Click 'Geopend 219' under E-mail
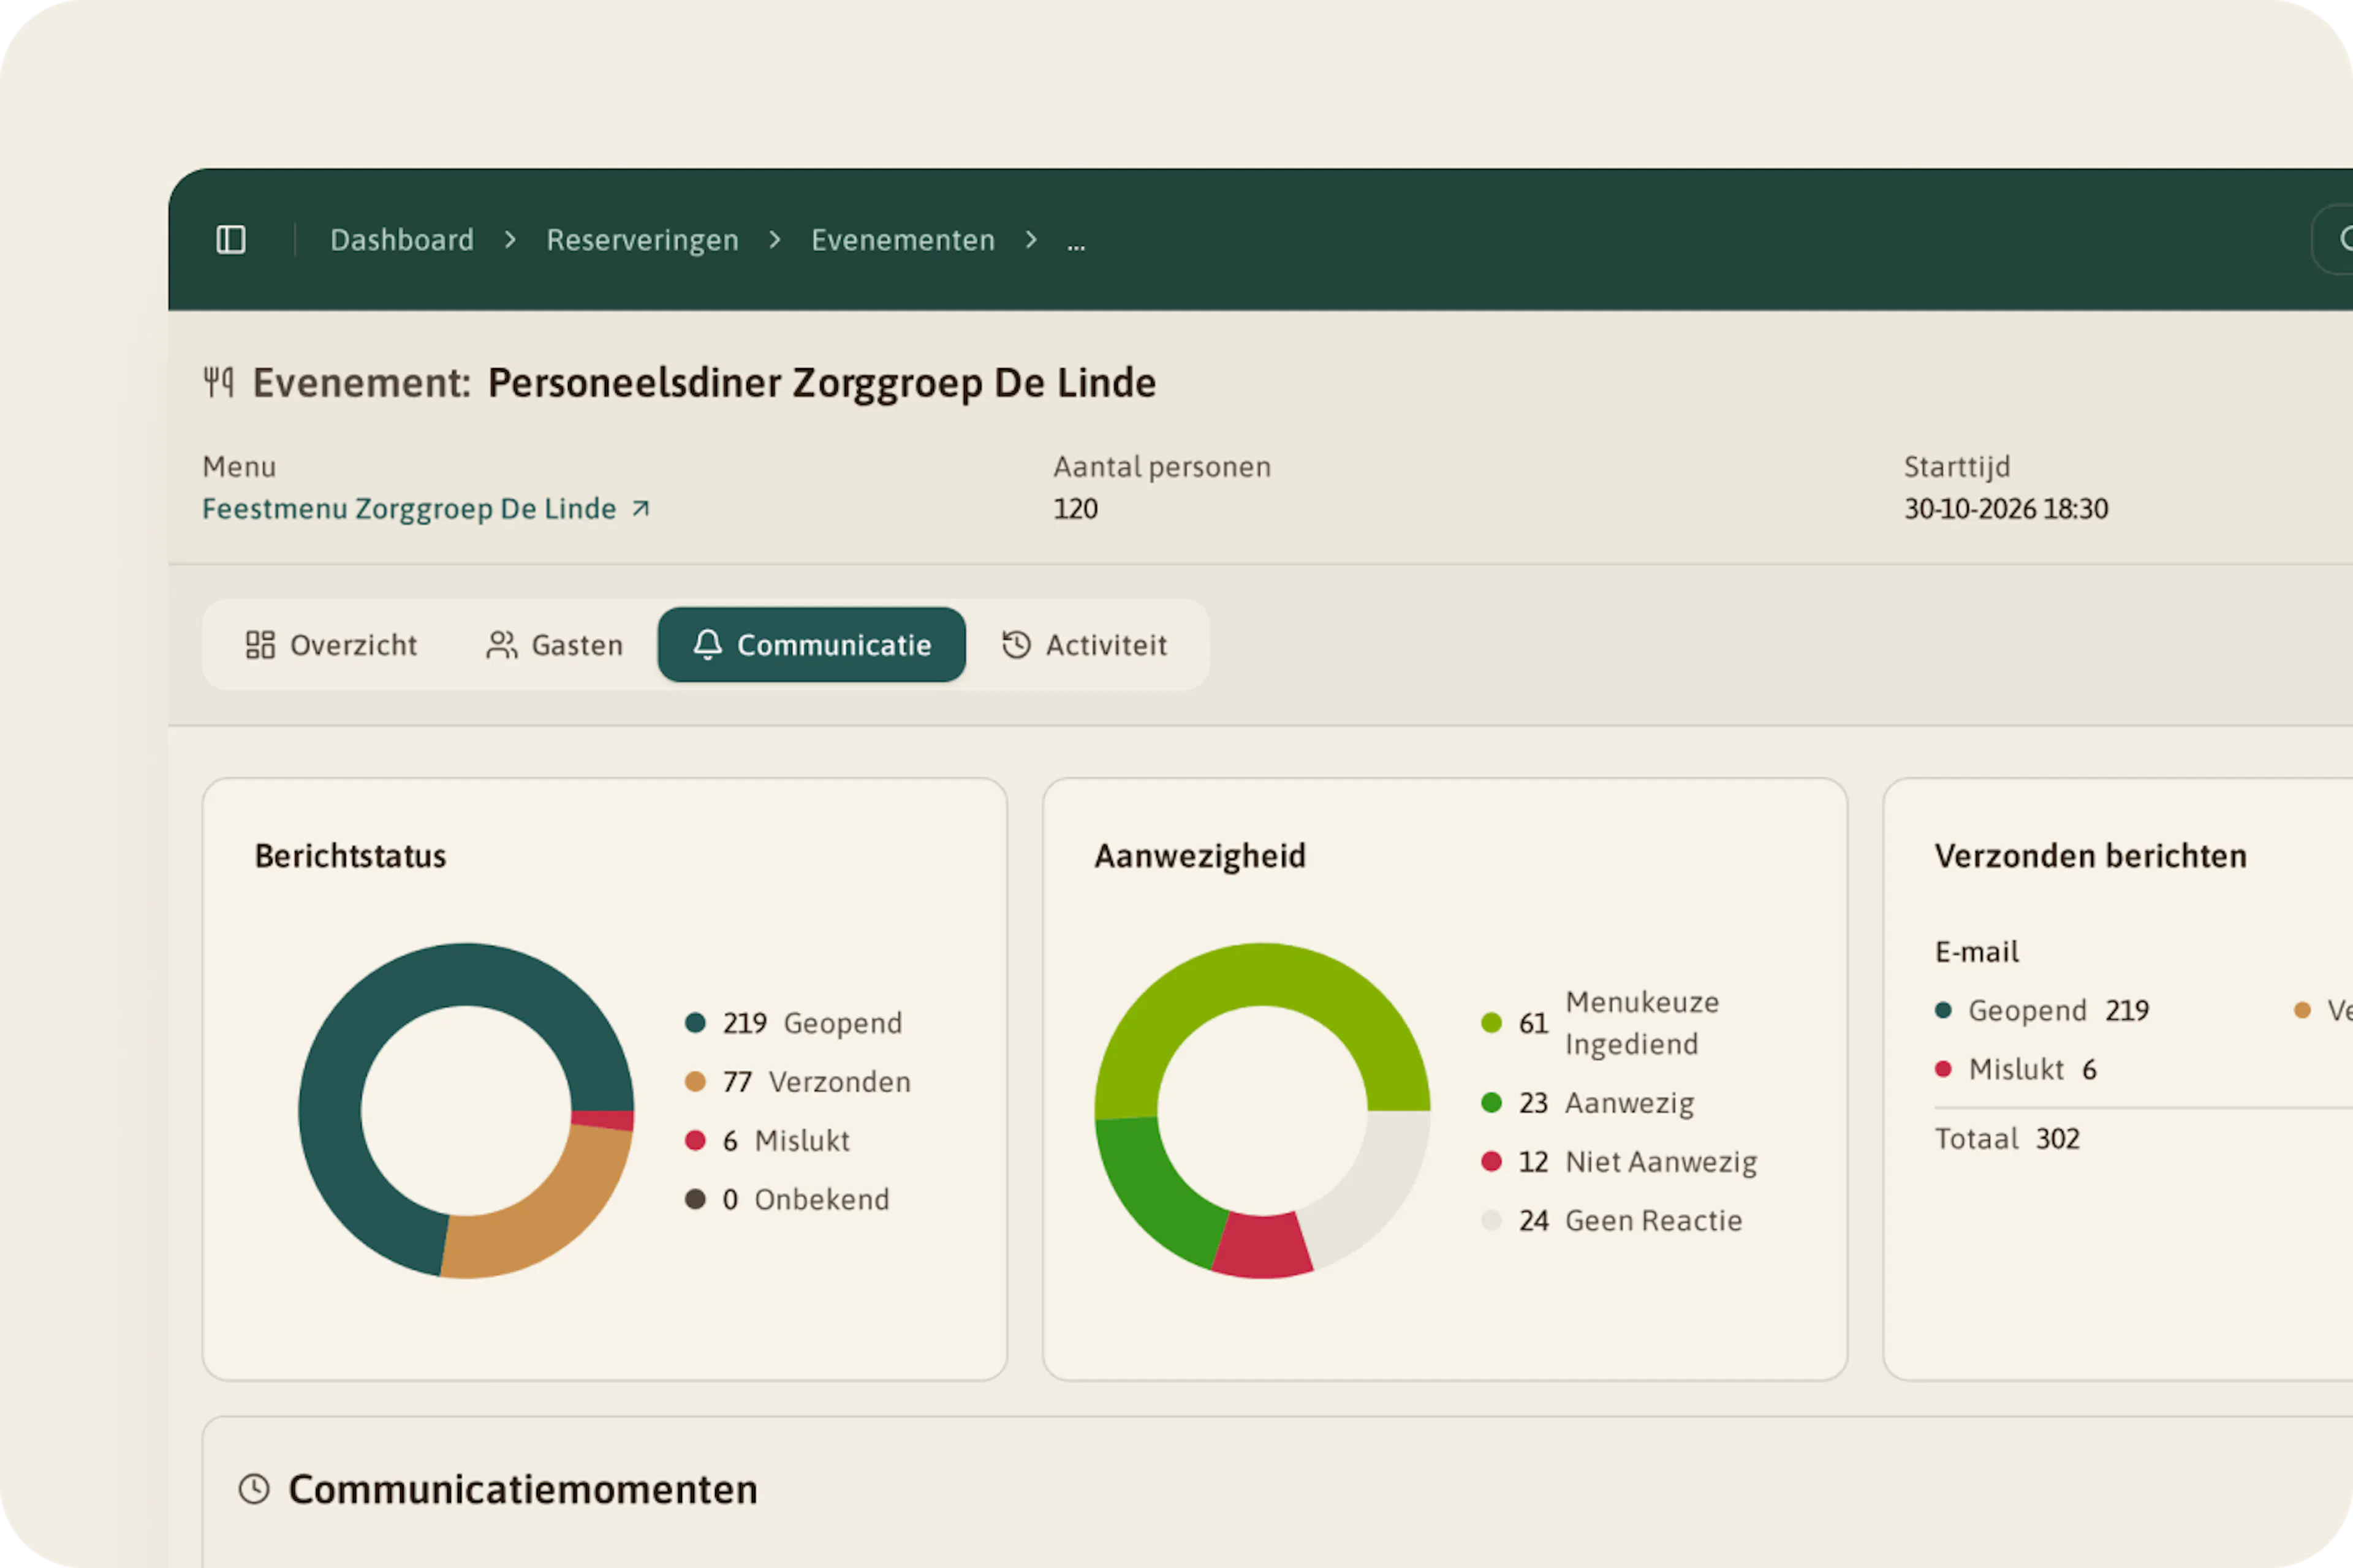2353x1568 pixels. 2042,1011
